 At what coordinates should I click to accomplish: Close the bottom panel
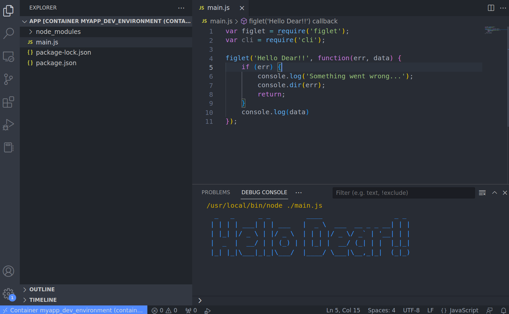tap(505, 193)
